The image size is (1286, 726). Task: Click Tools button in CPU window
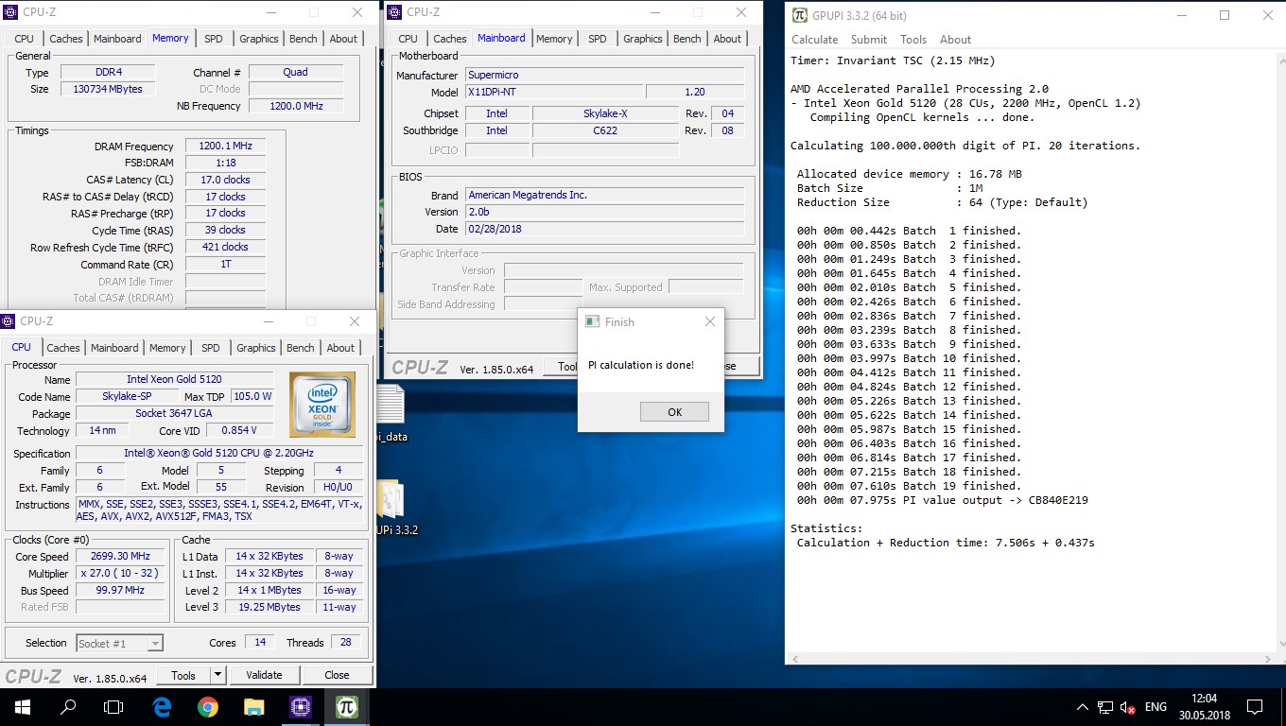[x=183, y=675]
